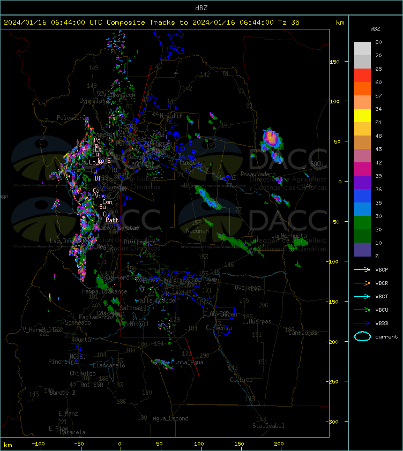Click the 'Nihuil' map label
Image resolution: width=403 pixels, height=451 pixels.
point(139,324)
